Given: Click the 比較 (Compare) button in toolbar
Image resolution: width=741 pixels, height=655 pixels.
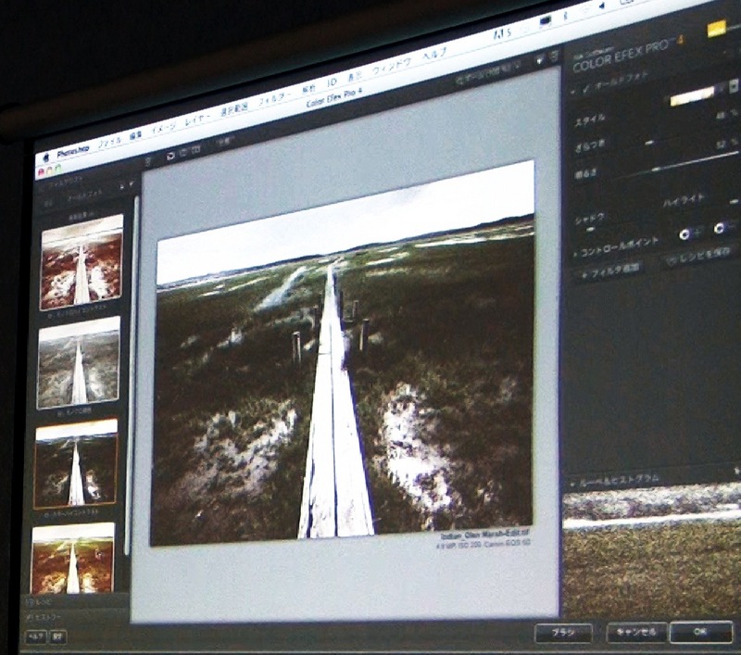Looking at the screenshot, I should coord(223,141).
